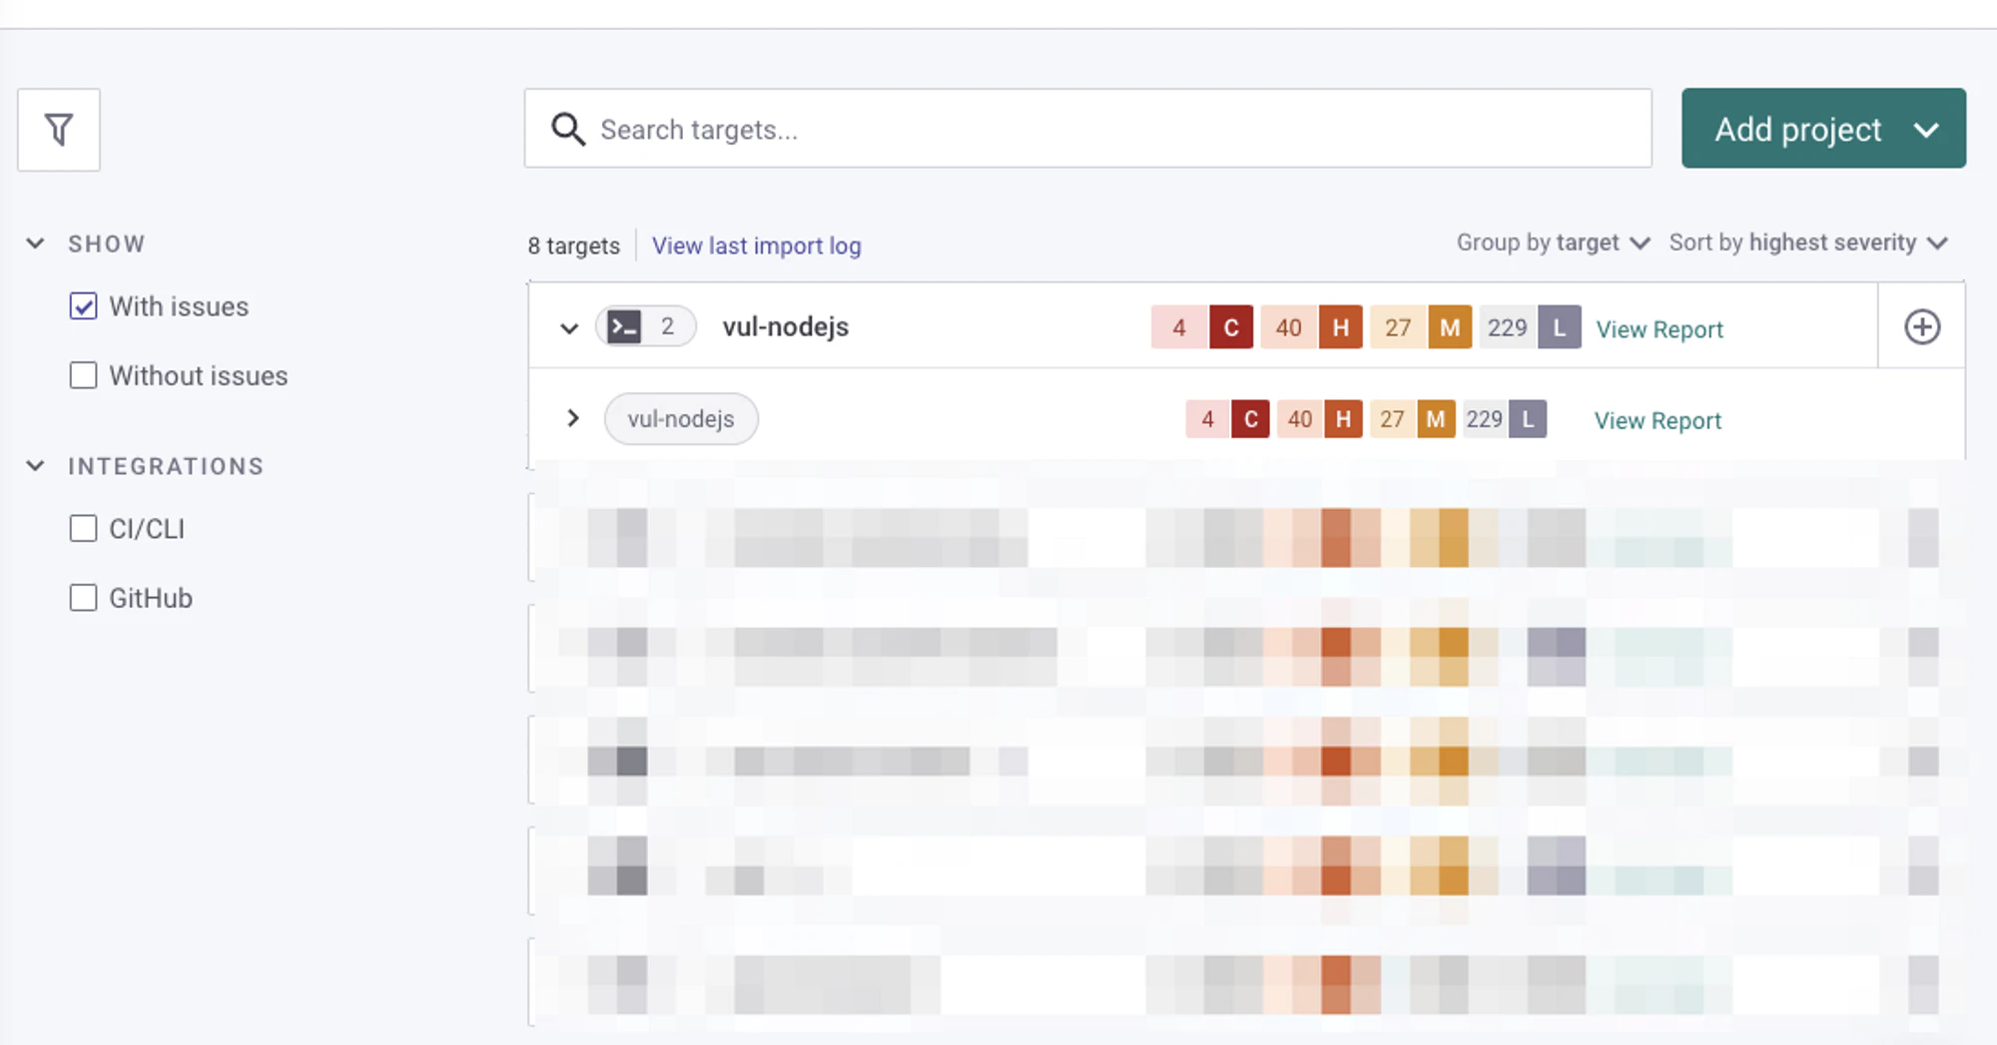This screenshot has height=1045, width=1997.
Task: Click the project count 2 beside CLI icon
Action: click(667, 326)
